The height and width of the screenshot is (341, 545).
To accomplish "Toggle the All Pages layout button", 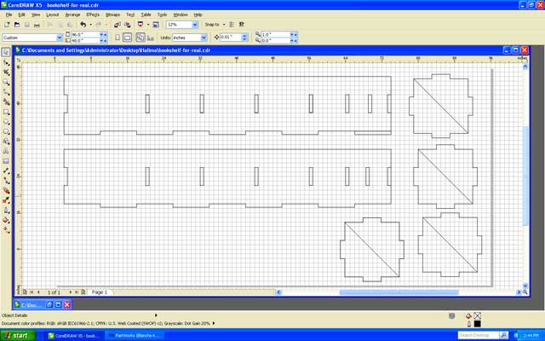I will [141, 38].
